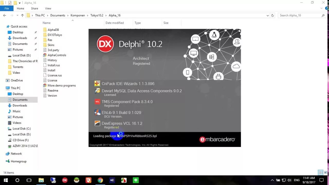The height and width of the screenshot is (185, 329).
Task: Select This PC in the navigation pane
Action: (x=15, y=88)
